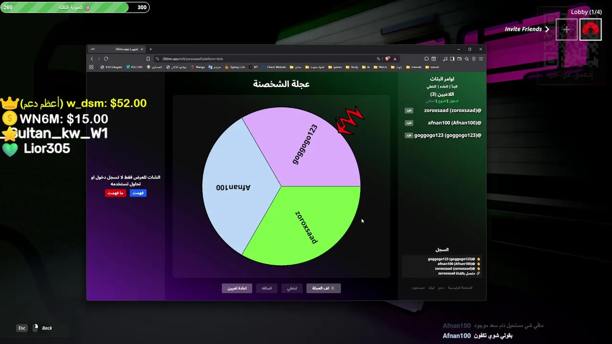Click the Brave shields lion icon
The height and width of the screenshot is (344, 612).
point(387,59)
